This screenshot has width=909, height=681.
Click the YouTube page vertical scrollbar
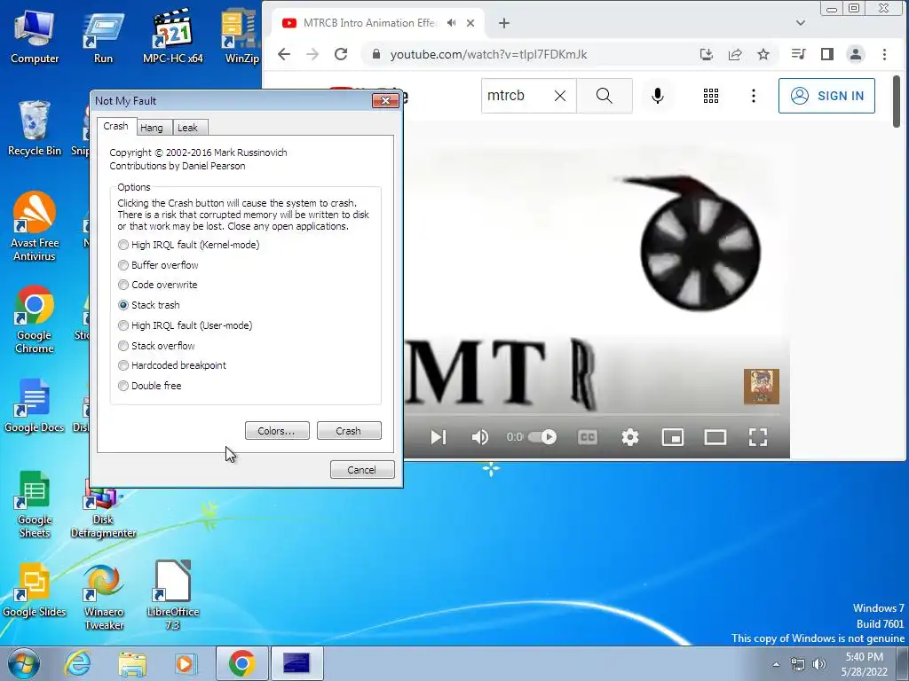tap(897, 101)
